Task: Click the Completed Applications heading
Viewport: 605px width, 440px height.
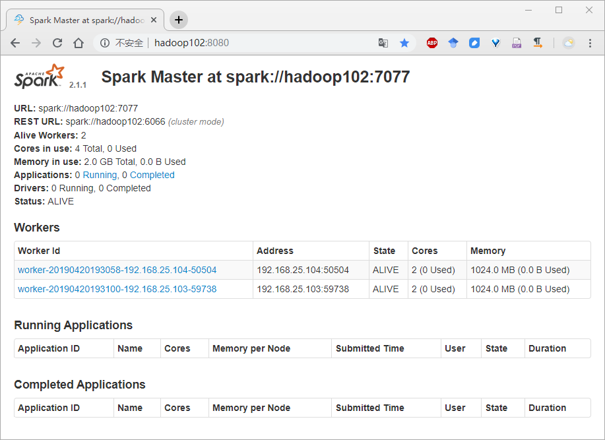Action: pos(79,385)
